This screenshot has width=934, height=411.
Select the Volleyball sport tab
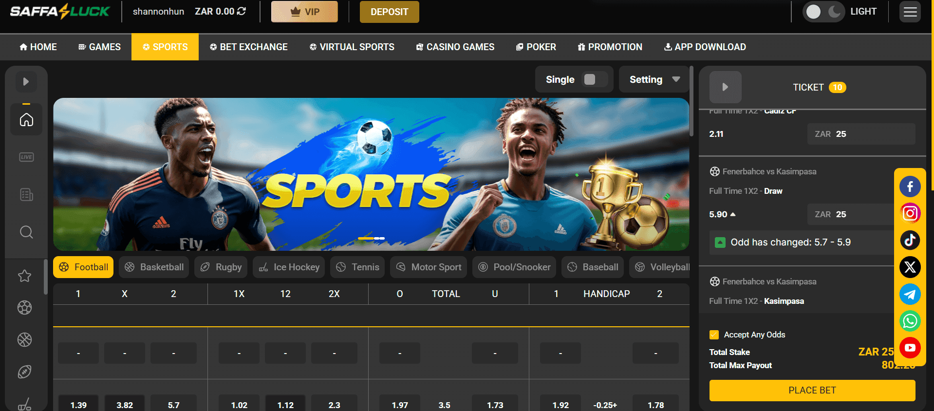pyautogui.click(x=660, y=267)
